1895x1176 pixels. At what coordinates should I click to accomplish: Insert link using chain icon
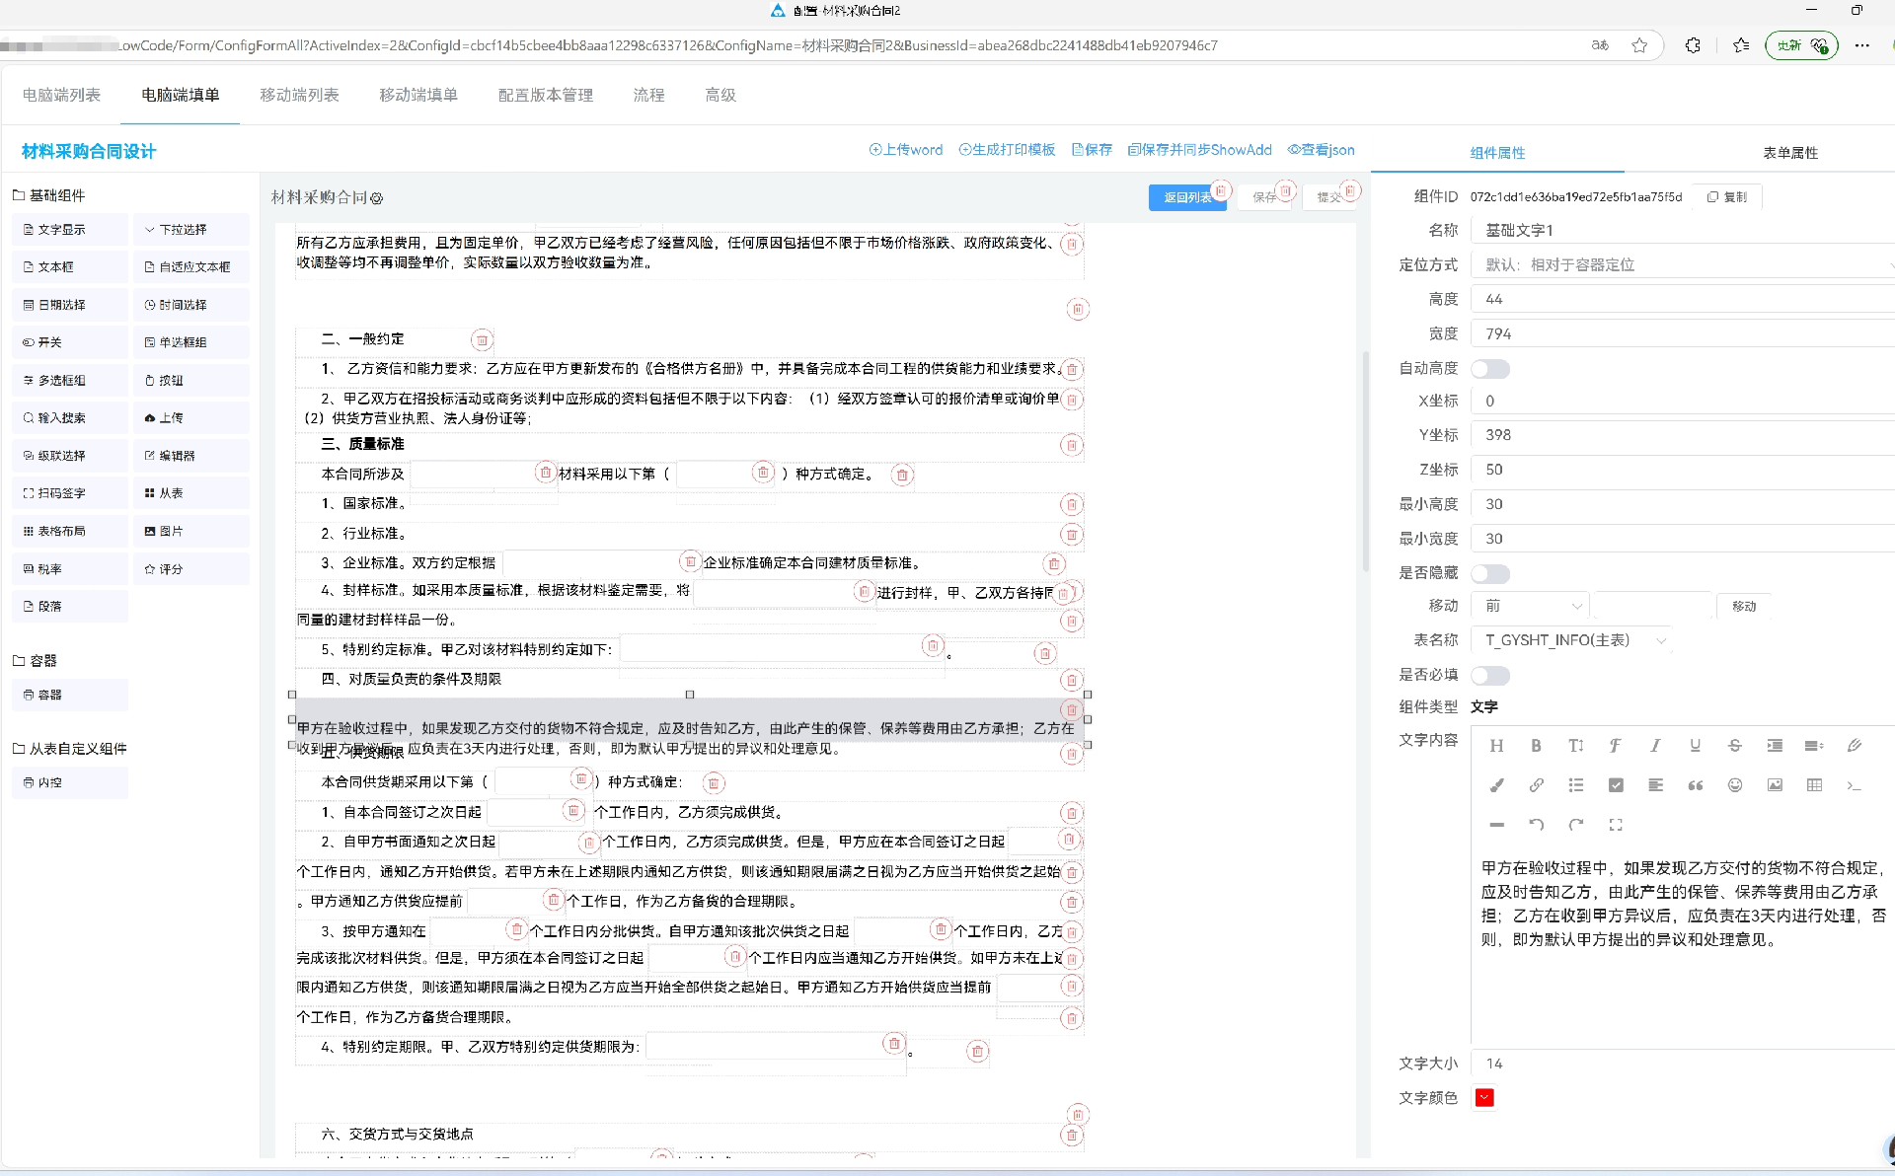click(x=1536, y=785)
